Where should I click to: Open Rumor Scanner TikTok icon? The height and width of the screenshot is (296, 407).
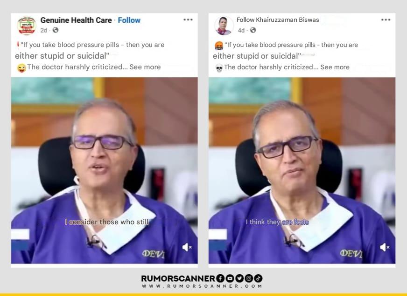[x=258, y=278]
